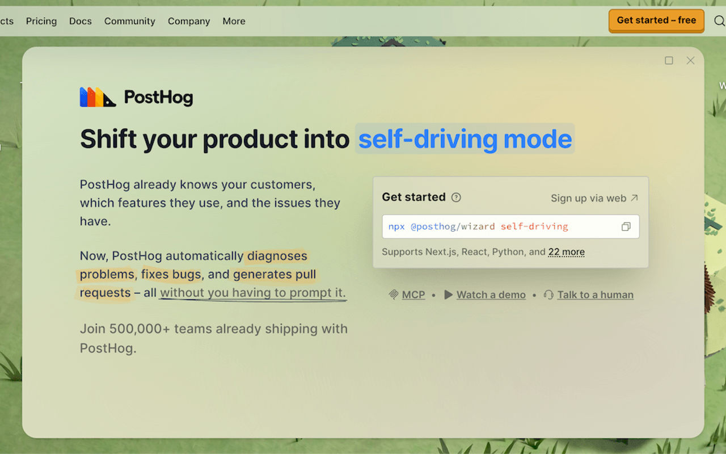Click the 'Join 500,000+ teams already shipping' text
This screenshot has height=454, width=726.
click(214, 329)
